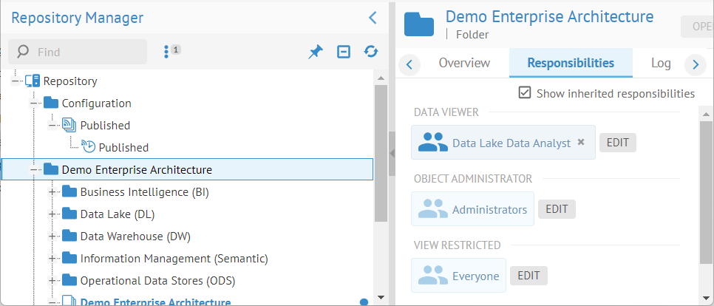Click EDIT next to Everyone
Image resolution: width=714 pixels, height=306 pixels.
point(528,276)
